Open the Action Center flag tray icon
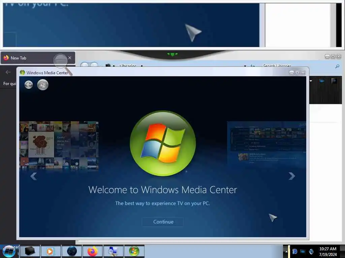 click(x=294, y=252)
